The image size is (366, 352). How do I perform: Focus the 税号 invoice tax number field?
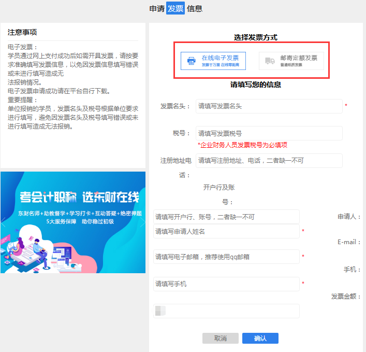point(269,133)
